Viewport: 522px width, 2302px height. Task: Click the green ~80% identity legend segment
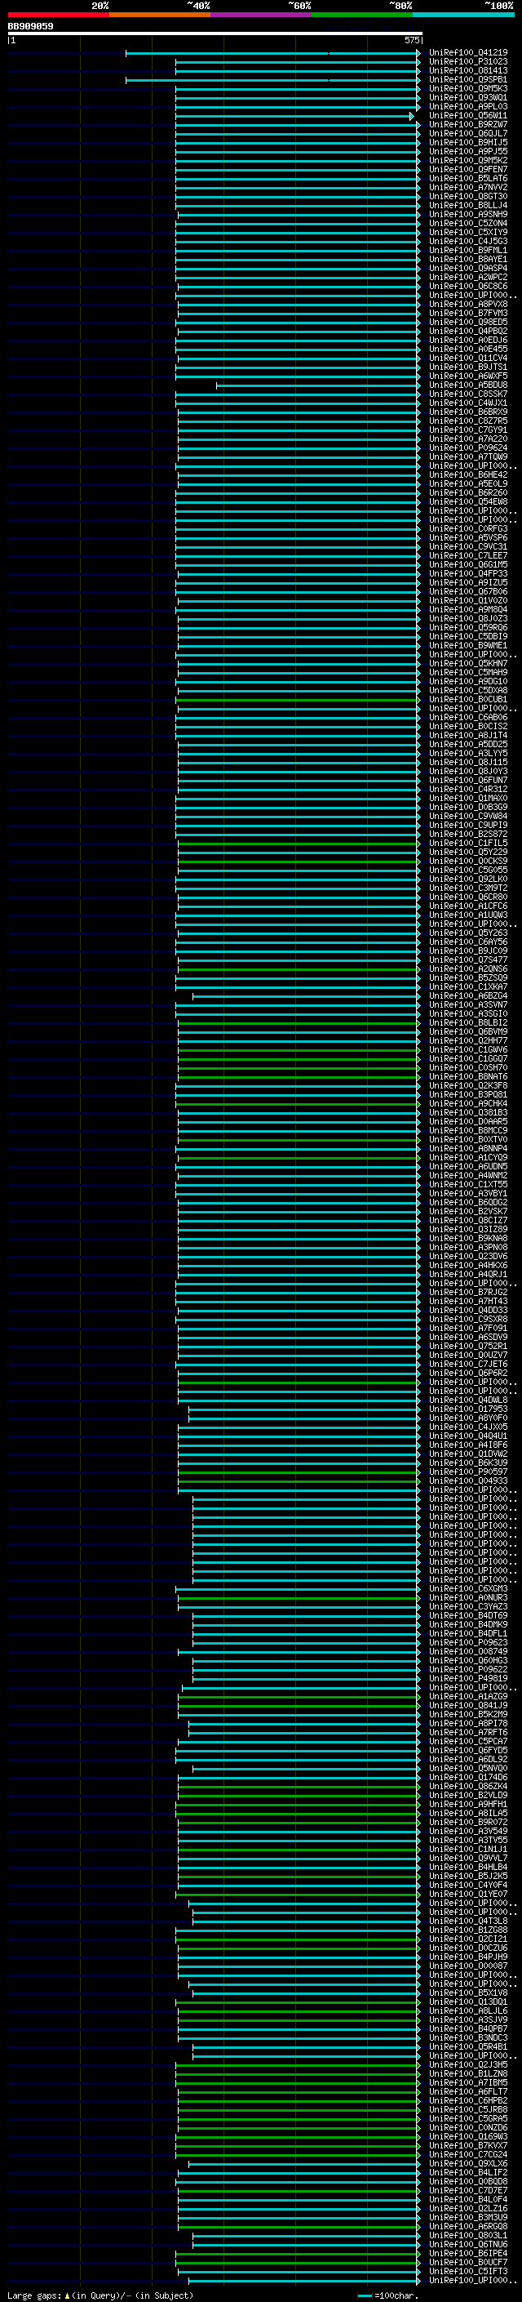point(361,15)
